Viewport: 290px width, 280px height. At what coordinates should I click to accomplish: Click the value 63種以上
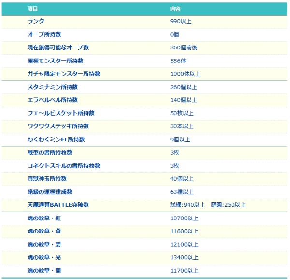tap(182, 192)
